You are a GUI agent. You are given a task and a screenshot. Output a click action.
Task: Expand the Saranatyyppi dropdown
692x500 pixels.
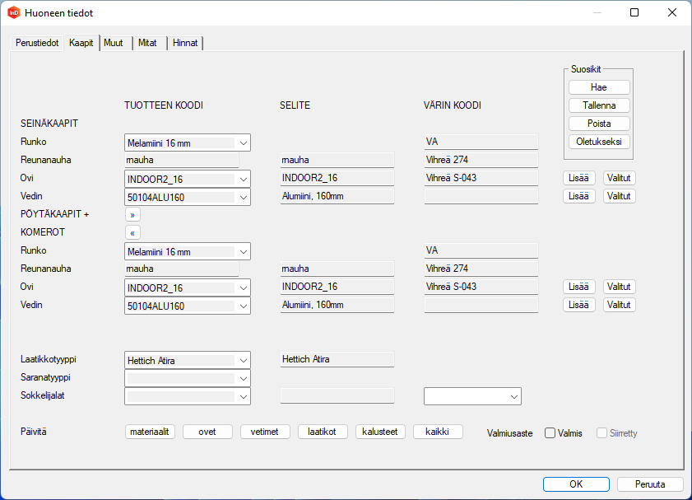(187, 378)
